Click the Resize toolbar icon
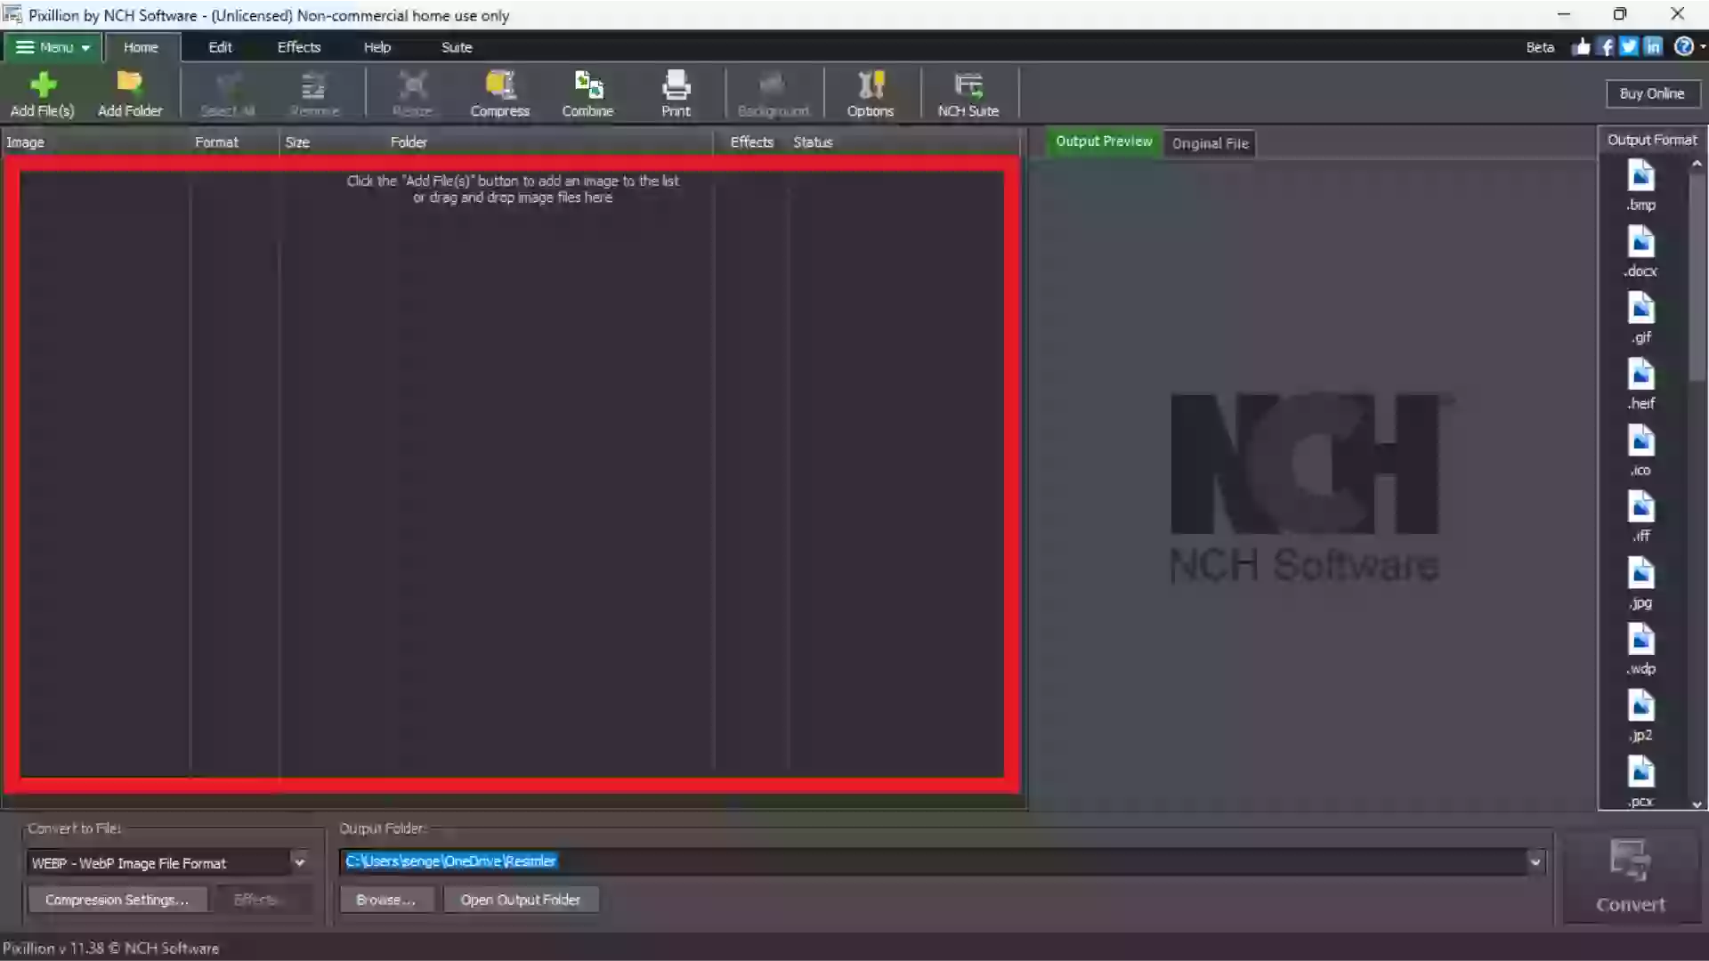Screen dimensions: 1709x961 point(412,93)
